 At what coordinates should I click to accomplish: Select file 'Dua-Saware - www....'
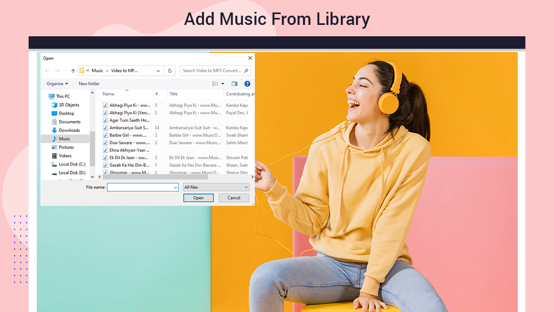point(130,142)
